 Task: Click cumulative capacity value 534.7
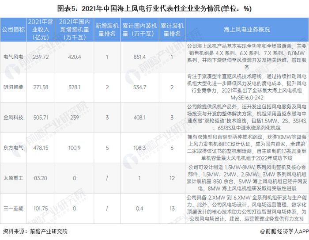tap(140, 87)
